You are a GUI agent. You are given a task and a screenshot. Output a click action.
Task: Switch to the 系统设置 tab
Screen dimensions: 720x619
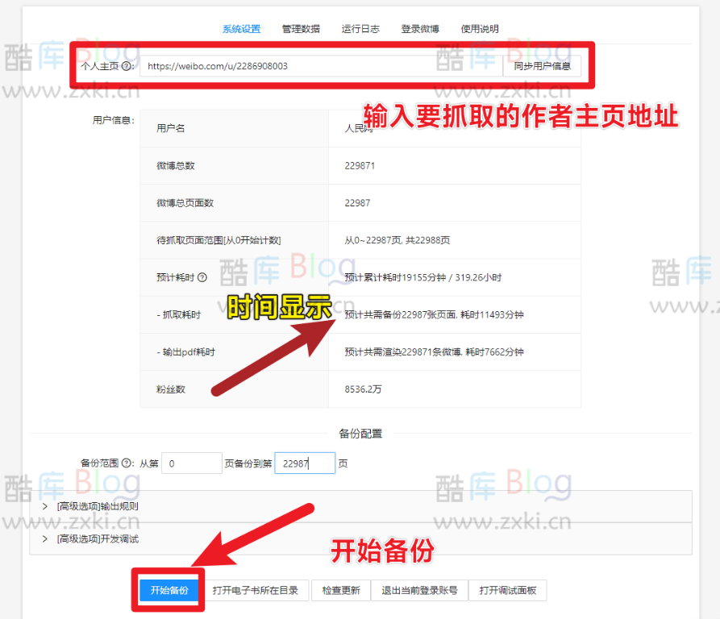point(241,28)
